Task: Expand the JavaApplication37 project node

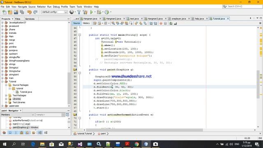Action: click(2, 23)
